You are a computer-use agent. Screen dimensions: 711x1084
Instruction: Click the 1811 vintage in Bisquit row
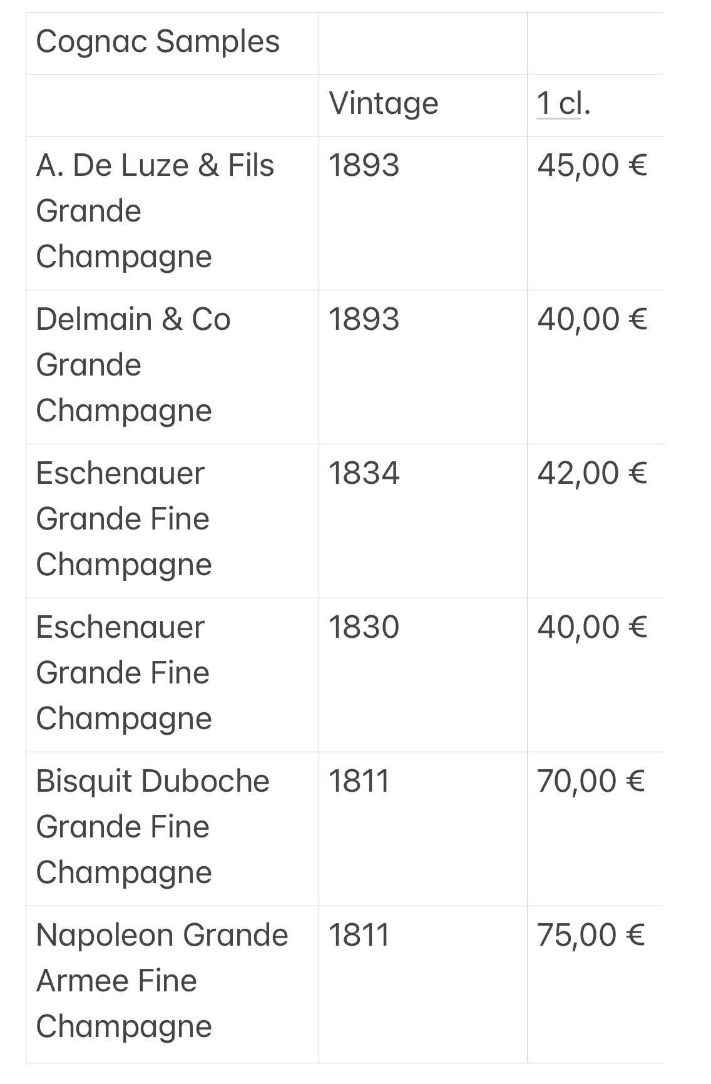pyautogui.click(x=359, y=782)
